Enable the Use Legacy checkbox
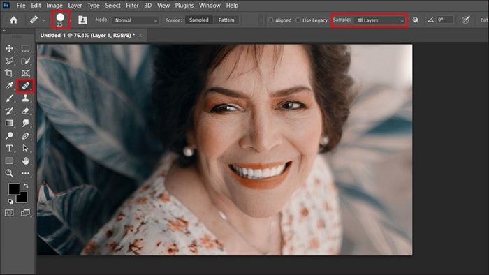The image size is (489, 275). 298,20
